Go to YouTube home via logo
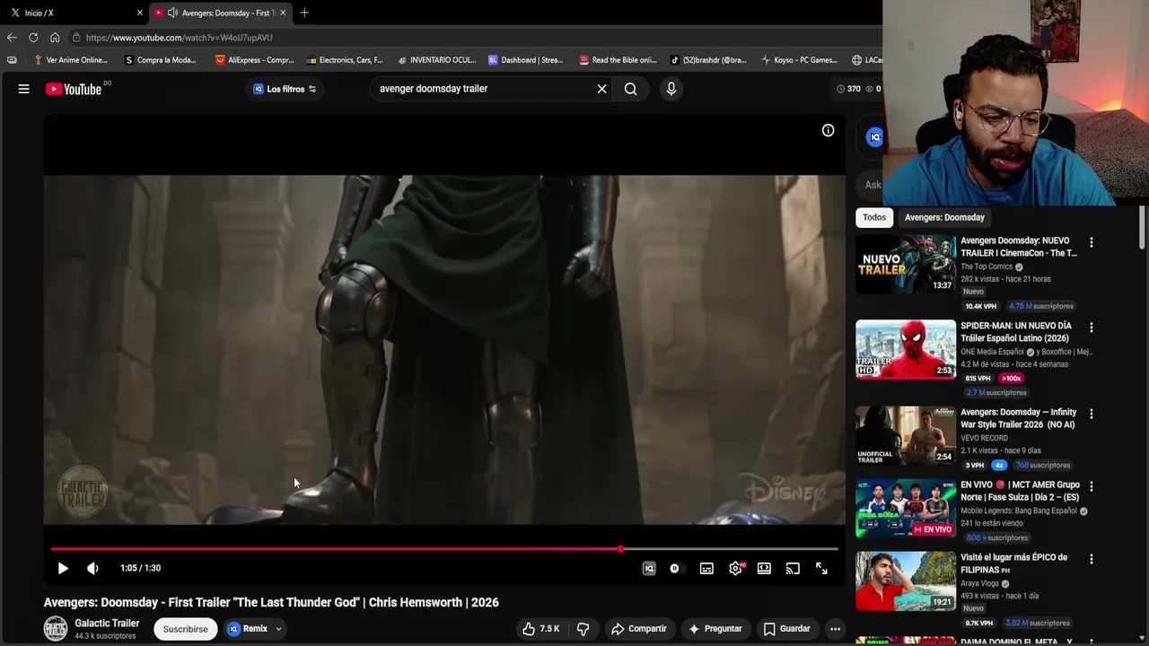The image size is (1149, 646). coord(74,89)
